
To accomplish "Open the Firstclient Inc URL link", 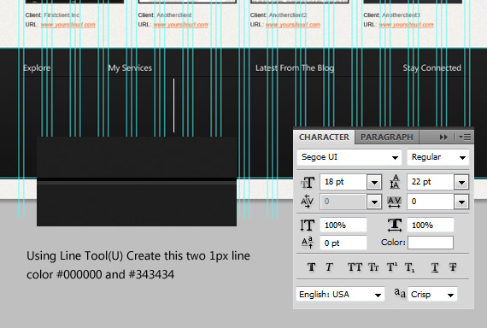I will pyautogui.click(x=68, y=25).
